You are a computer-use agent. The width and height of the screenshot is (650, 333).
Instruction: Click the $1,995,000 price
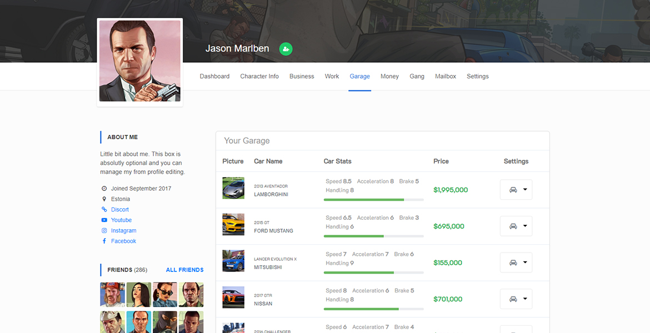point(451,190)
